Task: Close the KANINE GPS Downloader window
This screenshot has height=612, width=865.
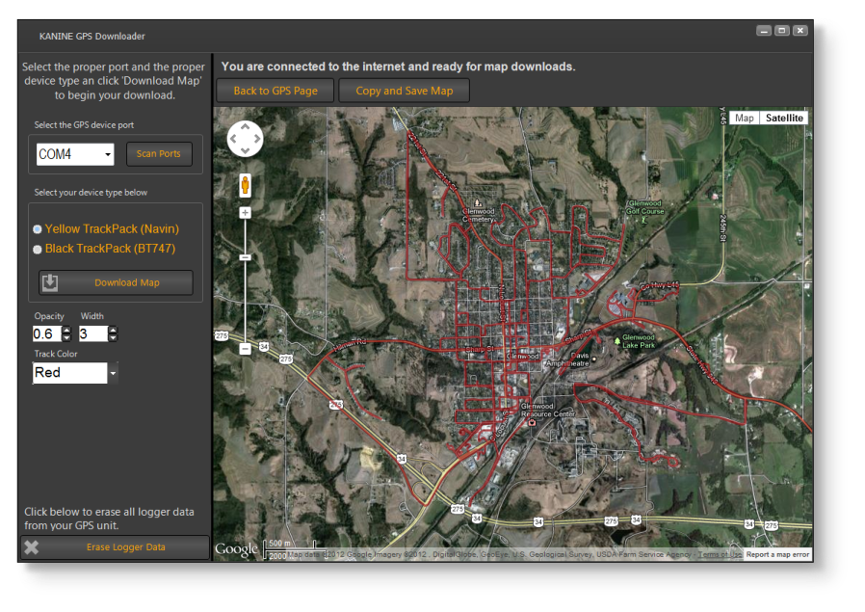Action: coord(799,31)
